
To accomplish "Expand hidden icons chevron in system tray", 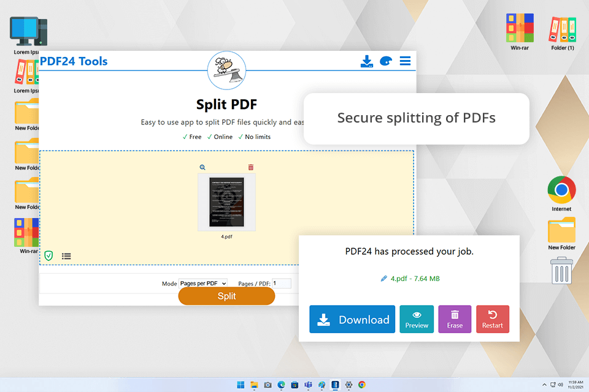I will click(x=544, y=385).
